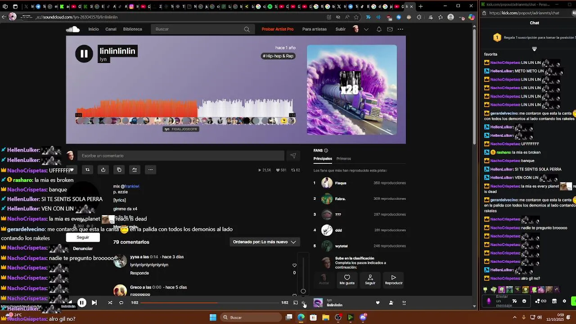The width and height of the screenshot is (576, 324).
Task: Open the SoundCloud logo home link
Action: tap(73, 29)
